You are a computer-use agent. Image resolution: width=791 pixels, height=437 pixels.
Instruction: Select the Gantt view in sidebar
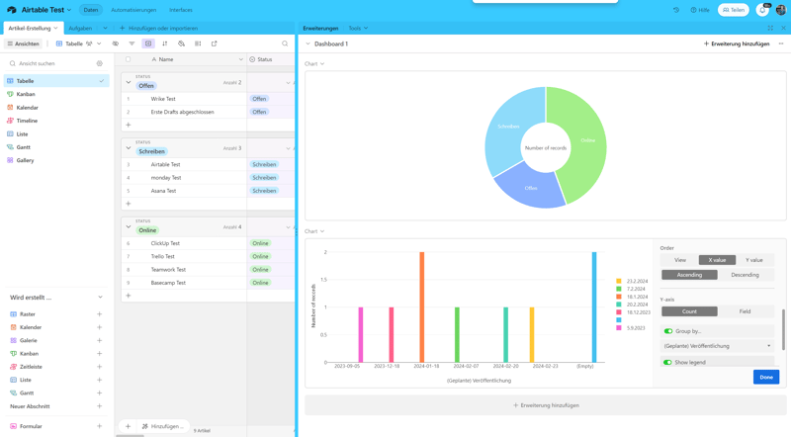click(25, 147)
